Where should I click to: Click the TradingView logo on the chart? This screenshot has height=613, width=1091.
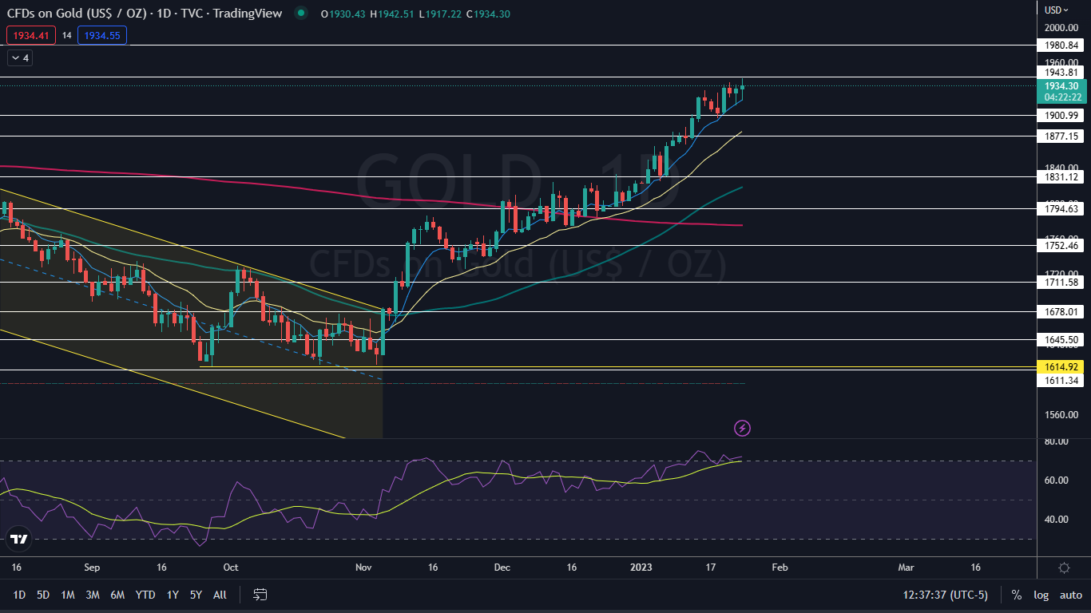pyautogui.click(x=19, y=539)
